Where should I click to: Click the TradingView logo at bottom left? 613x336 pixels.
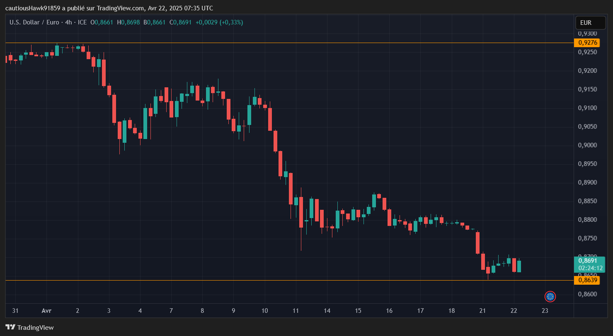(29, 327)
